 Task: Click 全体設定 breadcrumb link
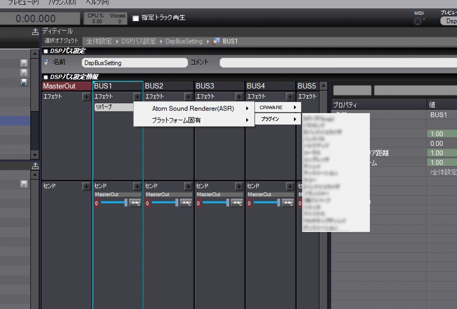[99, 41]
